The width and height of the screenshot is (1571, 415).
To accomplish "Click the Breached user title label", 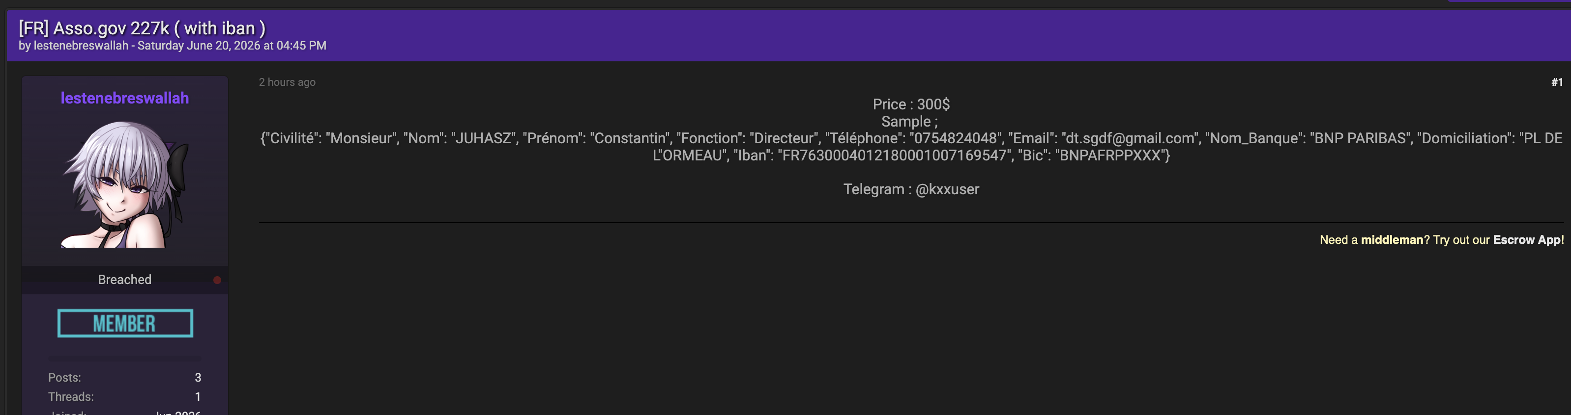I will 124,279.
